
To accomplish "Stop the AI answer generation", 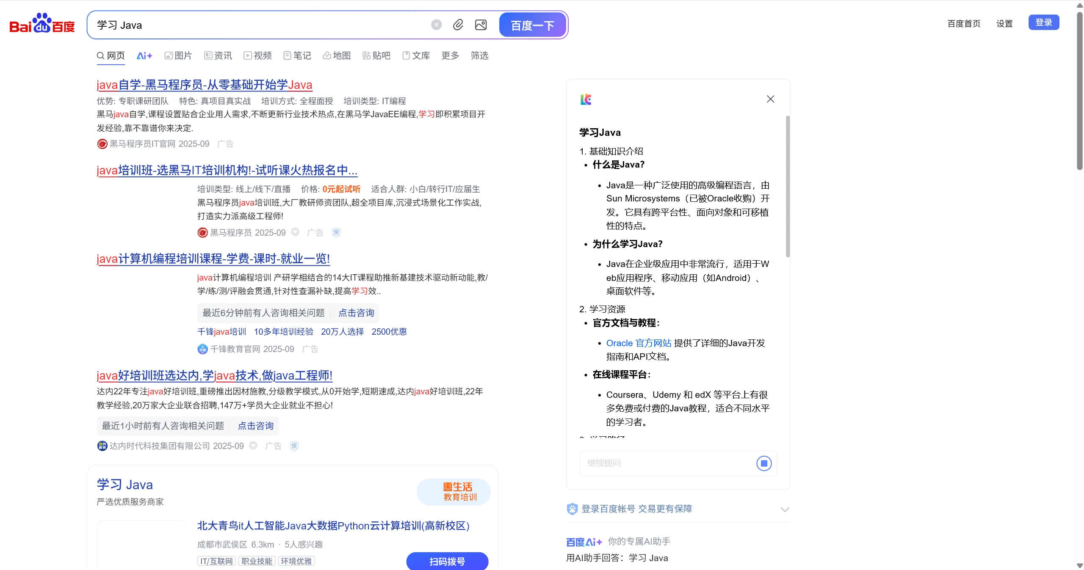I will 764,463.
